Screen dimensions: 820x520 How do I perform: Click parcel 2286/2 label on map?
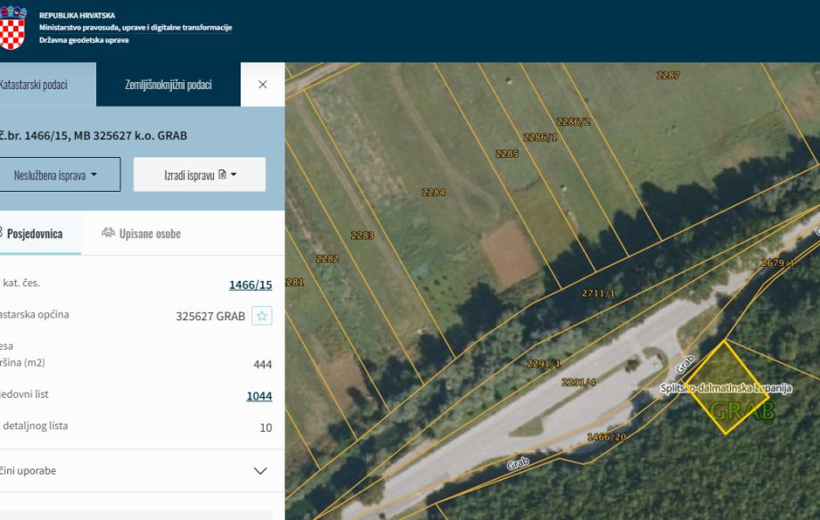pyautogui.click(x=573, y=122)
